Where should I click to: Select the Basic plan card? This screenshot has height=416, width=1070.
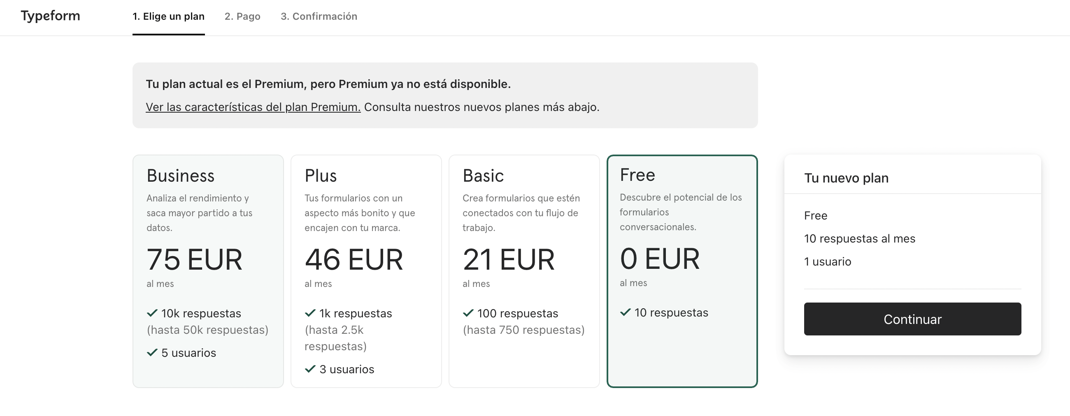coord(524,271)
